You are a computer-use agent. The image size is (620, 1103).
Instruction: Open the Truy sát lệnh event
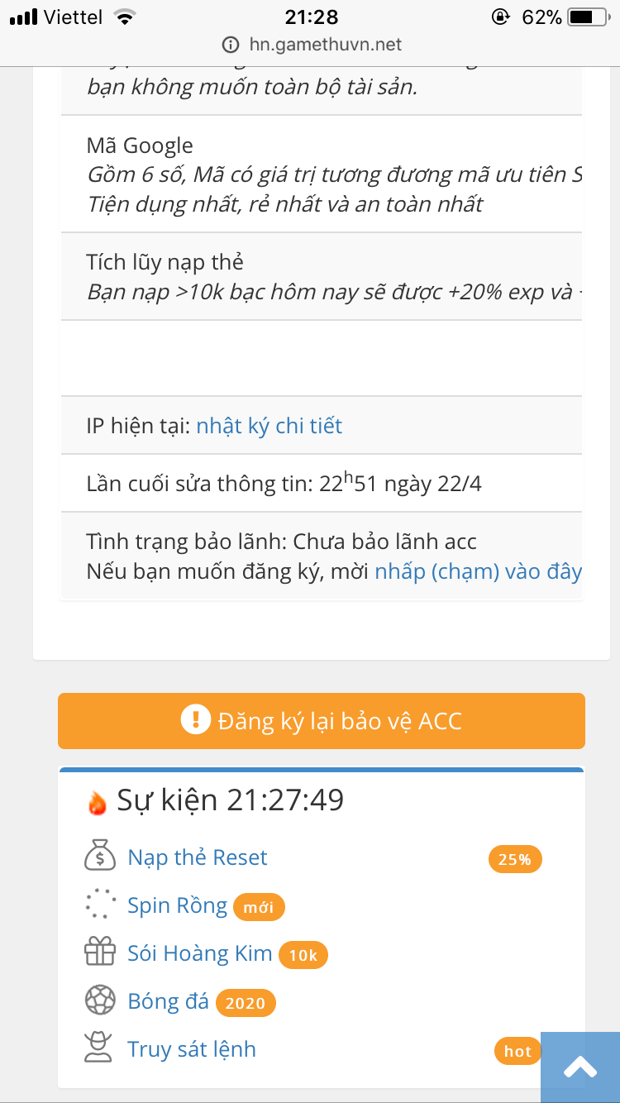[x=192, y=1049]
